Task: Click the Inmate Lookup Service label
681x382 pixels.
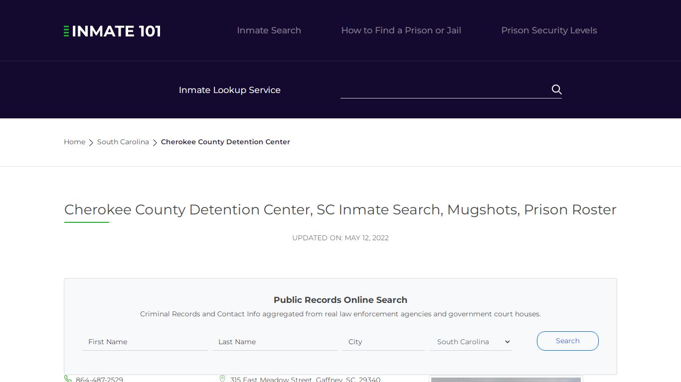Action: [229, 90]
